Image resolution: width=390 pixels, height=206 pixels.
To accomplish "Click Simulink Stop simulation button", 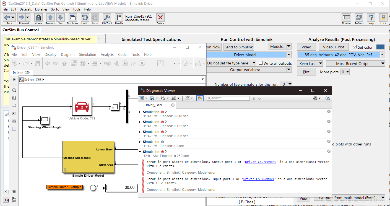I will (x=142, y=63).
